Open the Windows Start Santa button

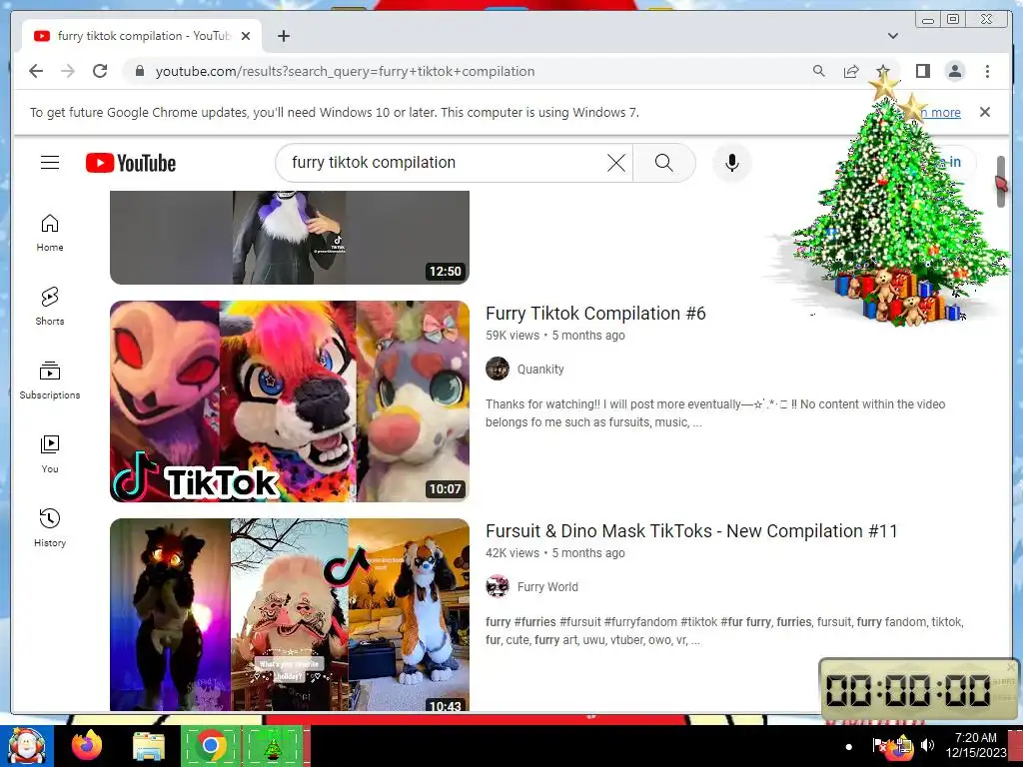(x=27, y=745)
